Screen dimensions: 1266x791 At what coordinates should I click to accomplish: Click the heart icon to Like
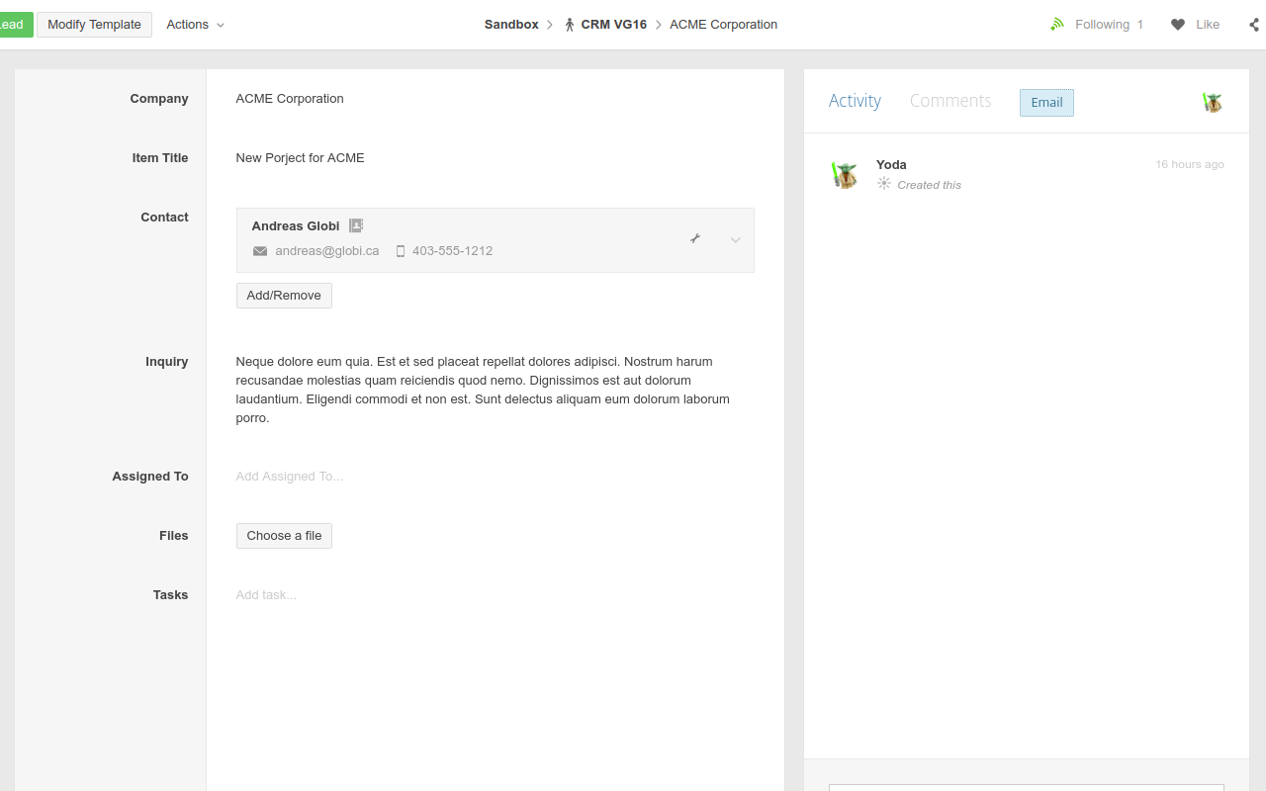[1176, 24]
